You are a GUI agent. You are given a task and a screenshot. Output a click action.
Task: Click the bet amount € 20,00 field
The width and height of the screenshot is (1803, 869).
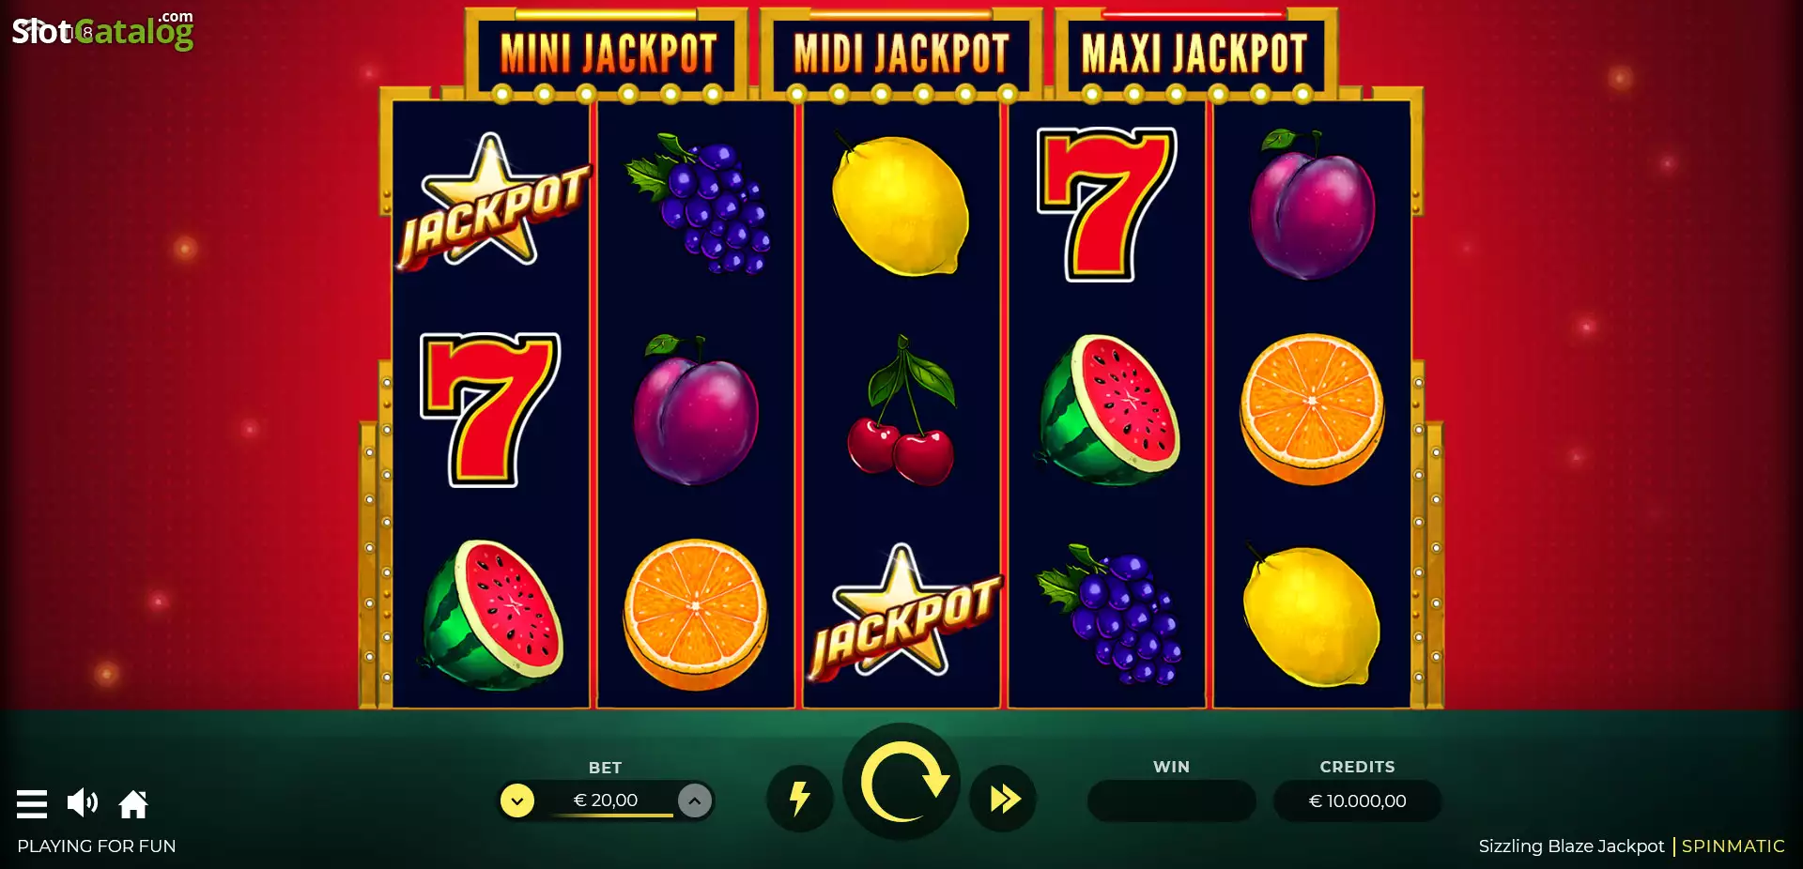(x=606, y=800)
